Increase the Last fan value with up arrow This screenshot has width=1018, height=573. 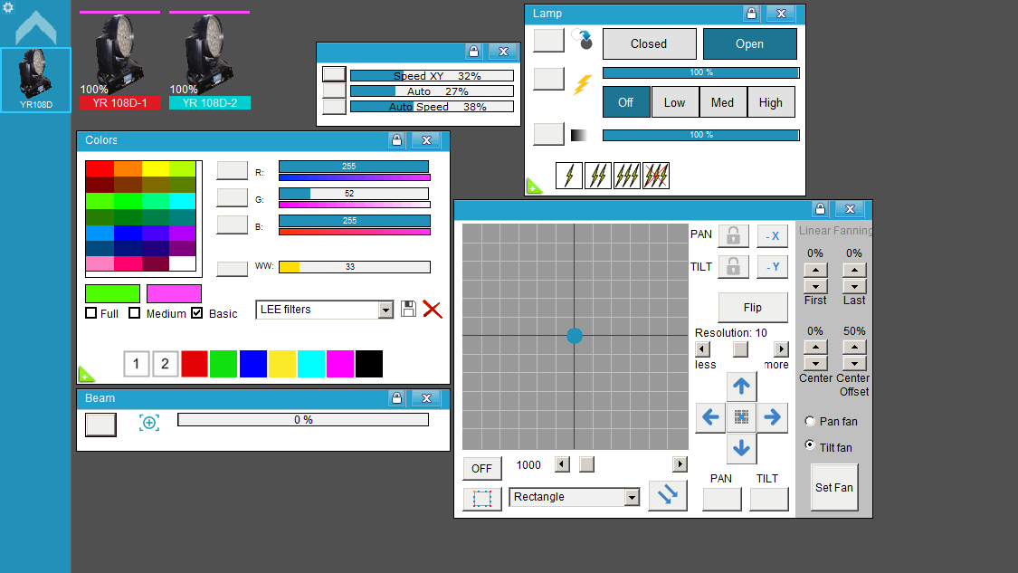tap(854, 271)
